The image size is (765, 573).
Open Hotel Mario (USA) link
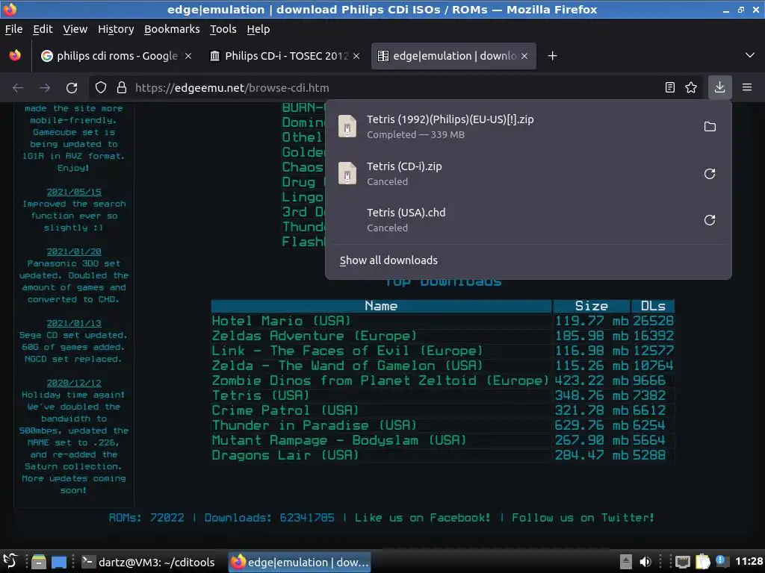point(281,321)
